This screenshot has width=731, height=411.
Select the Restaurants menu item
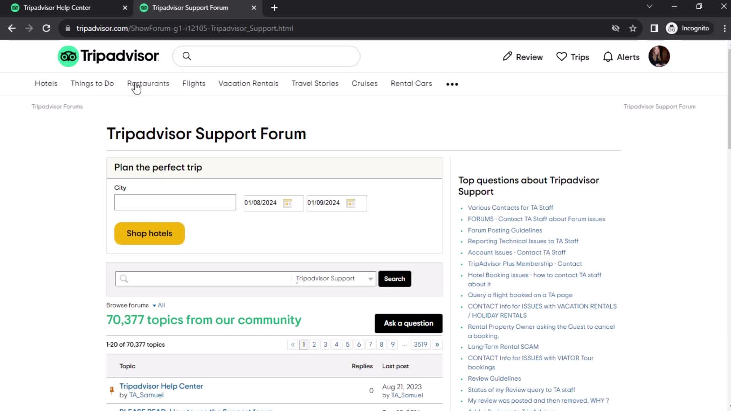click(148, 83)
